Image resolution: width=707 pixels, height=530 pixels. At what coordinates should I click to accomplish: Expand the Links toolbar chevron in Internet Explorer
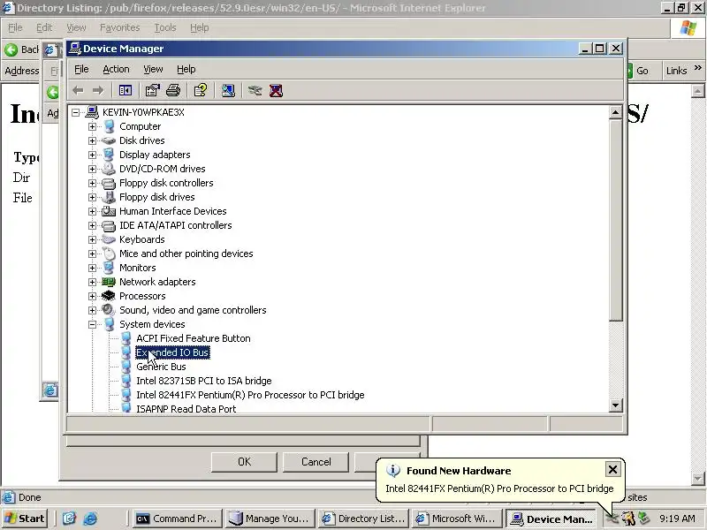pyautogui.click(x=698, y=68)
